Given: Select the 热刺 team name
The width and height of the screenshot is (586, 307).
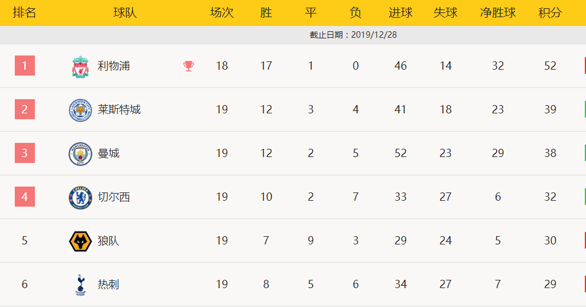Looking at the screenshot, I should pos(108,284).
